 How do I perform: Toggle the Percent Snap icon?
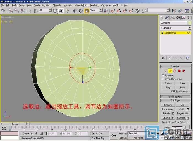[125, 11]
